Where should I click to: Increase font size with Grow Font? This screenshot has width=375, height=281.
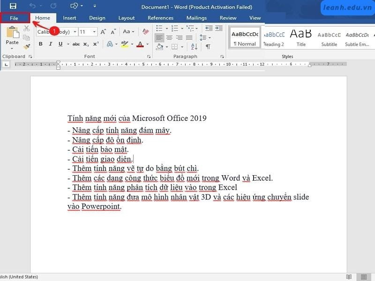[103, 32]
